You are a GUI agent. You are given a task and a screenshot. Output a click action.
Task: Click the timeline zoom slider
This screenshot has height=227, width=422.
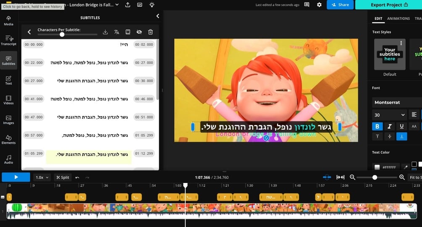pyautogui.click(x=377, y=177)
